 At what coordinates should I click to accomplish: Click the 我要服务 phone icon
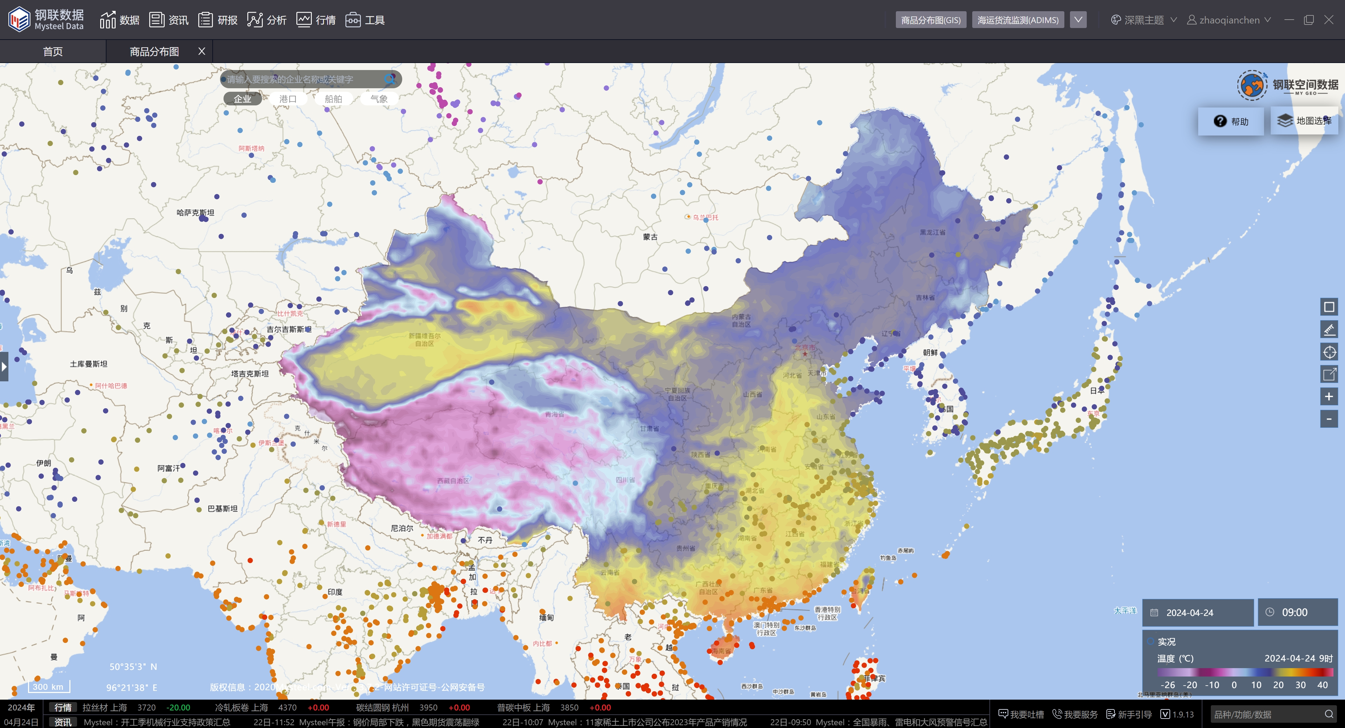coord(1057,714)
